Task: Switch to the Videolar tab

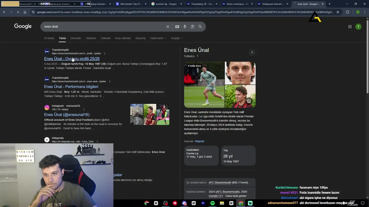Action: click(x=106, y=38)
